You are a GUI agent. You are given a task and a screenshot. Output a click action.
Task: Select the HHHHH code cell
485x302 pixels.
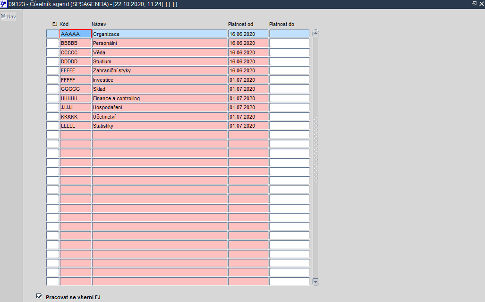[76, 98]
